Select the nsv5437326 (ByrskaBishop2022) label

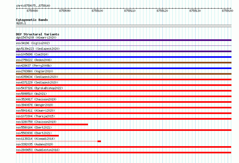[x=39, y=88]
